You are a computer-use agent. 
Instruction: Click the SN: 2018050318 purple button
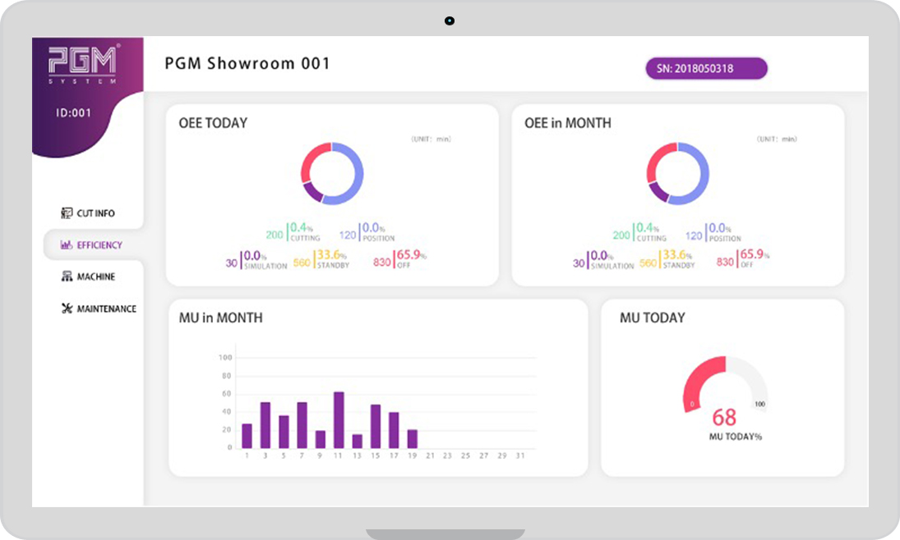pyautogui.click(x=707, y=68)
